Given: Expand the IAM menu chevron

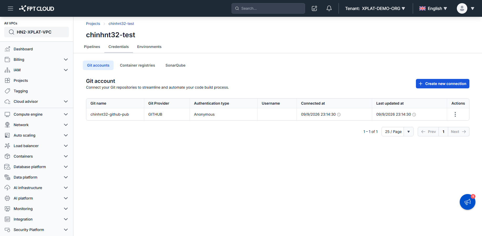Looking at the screenshot, I should coord(66,70).
